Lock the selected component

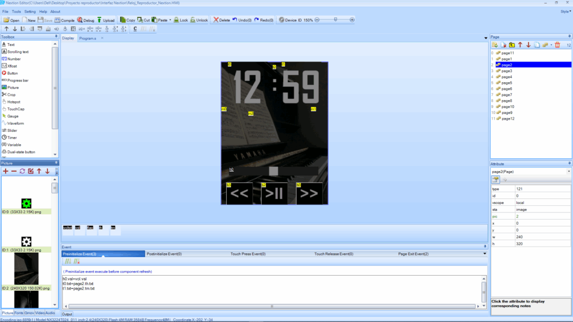pos(180,20)
